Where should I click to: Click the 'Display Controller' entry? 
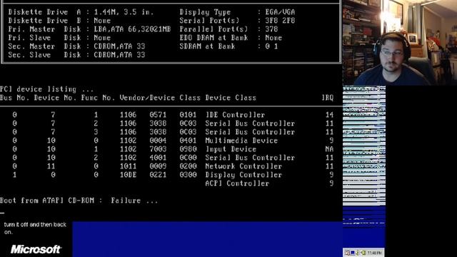243,175
